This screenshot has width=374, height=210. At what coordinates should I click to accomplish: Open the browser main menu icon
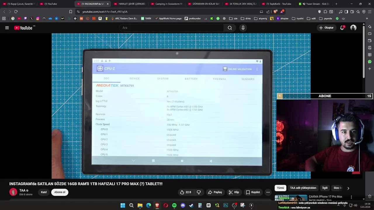(x=370, y=12)
